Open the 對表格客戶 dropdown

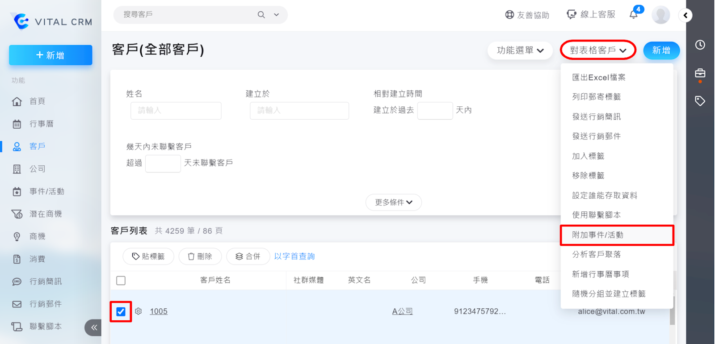click(x=598, y=50)
